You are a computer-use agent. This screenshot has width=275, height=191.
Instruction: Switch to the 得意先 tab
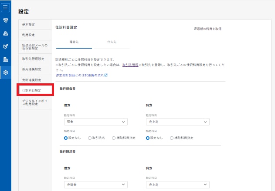pos(74,43)
